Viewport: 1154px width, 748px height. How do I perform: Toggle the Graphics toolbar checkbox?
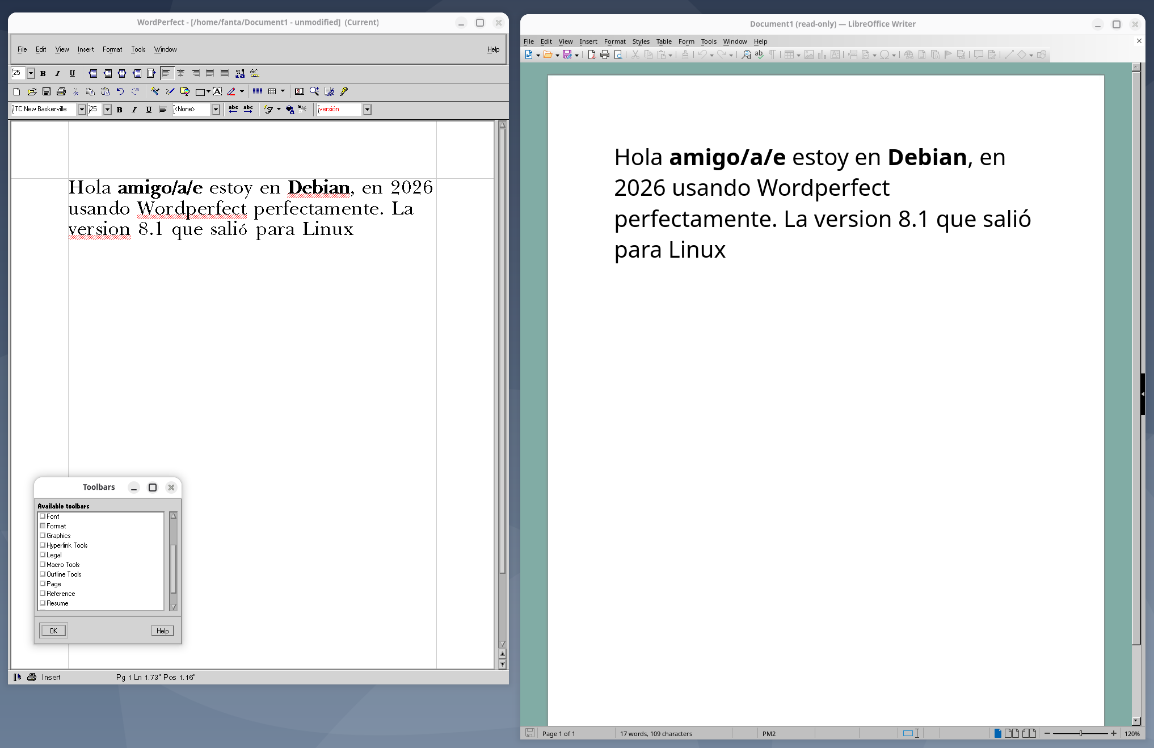[43, 535]
